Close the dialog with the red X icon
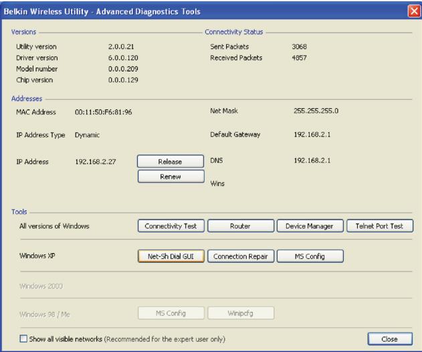 (x=414, y=11)
